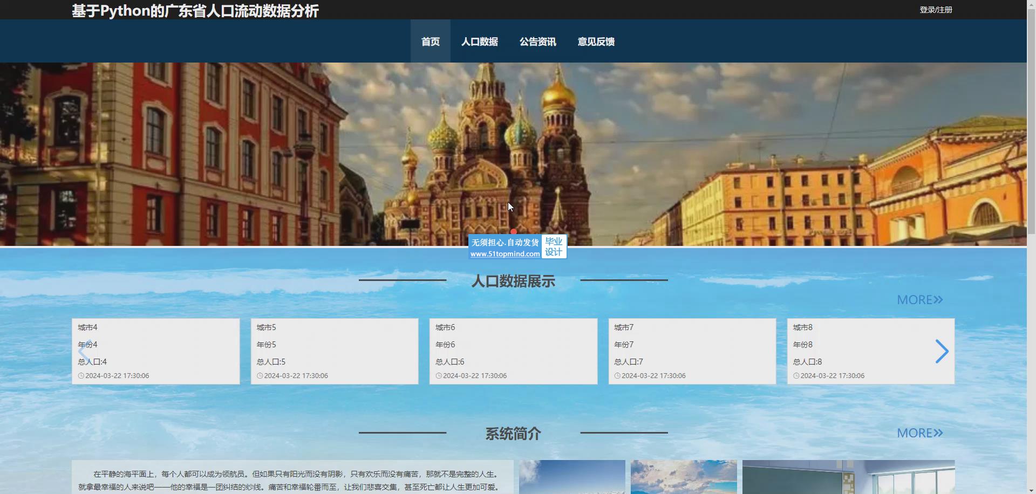Show next population cards with right chevron

coord(942,352)
